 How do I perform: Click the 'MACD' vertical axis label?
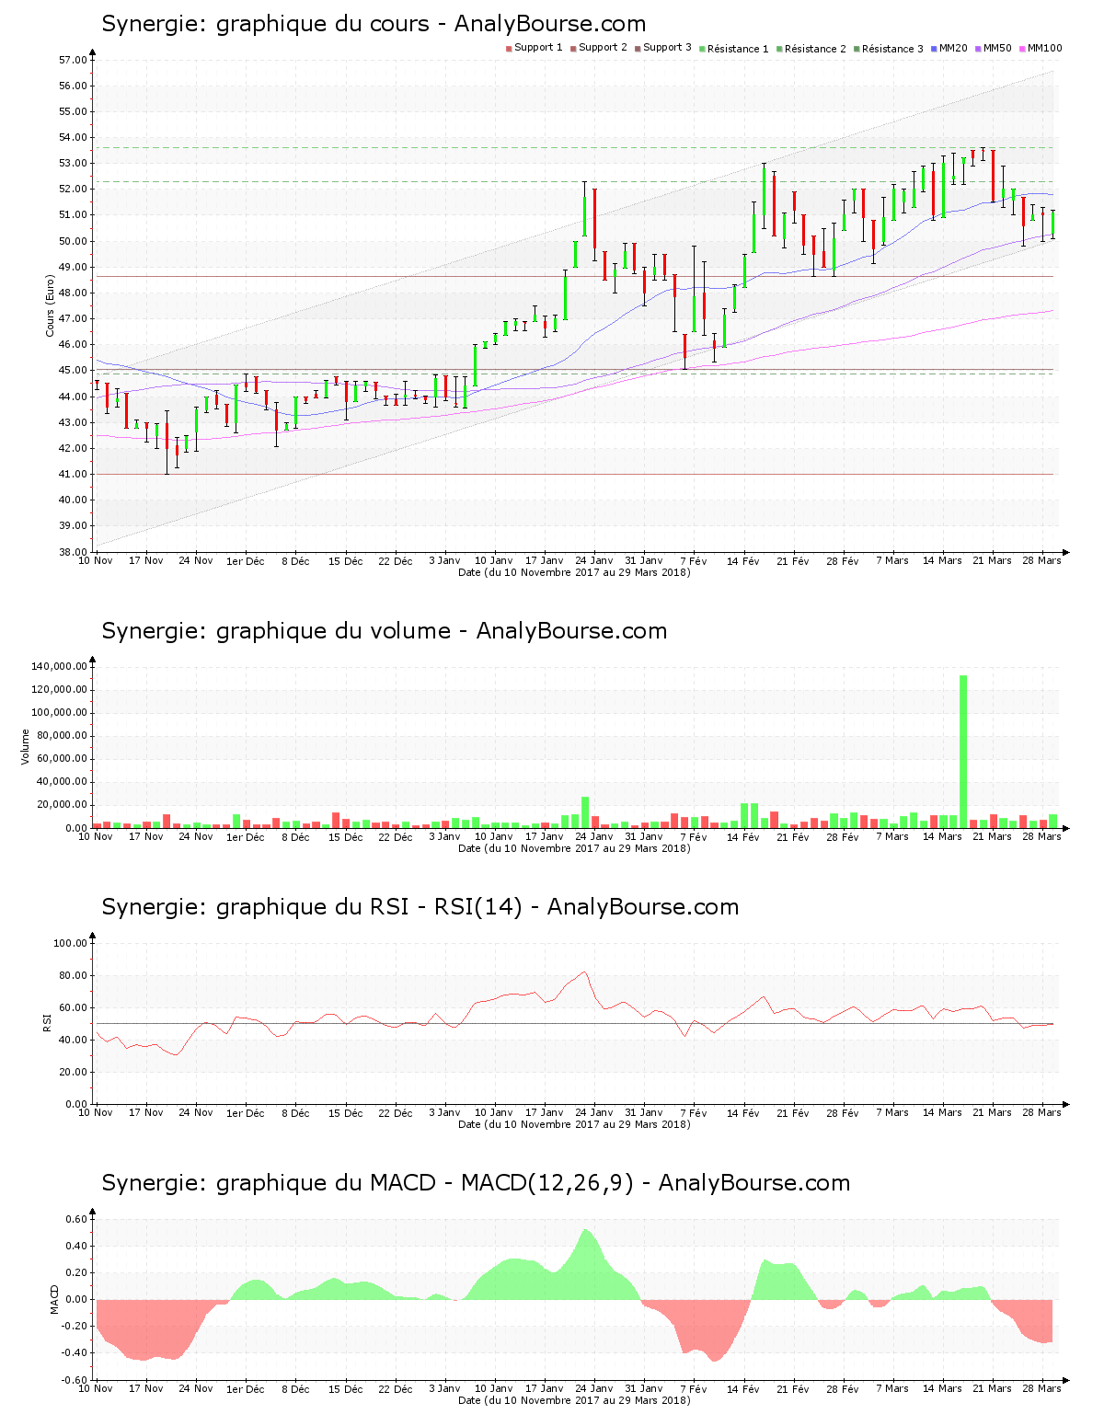click(54, 1300)
